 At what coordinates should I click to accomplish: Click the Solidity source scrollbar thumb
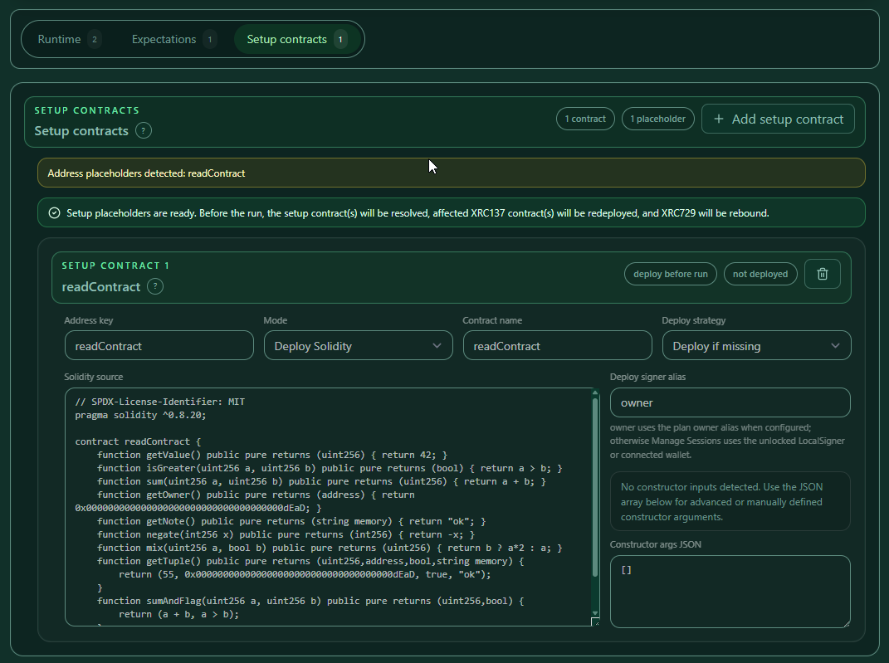(x=595, y=487)
